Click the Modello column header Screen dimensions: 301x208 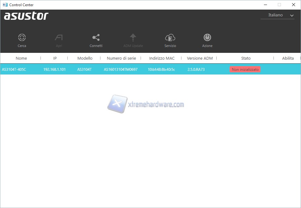coord(85,58)
